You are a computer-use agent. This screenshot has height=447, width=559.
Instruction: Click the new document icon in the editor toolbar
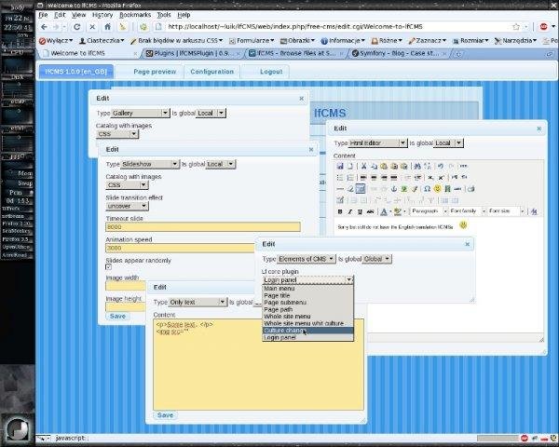tap(349, 166)
